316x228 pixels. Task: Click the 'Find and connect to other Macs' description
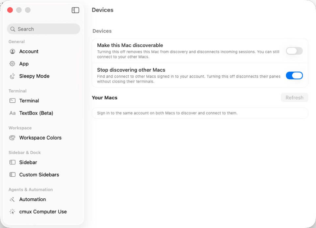[x=189, y=79]
